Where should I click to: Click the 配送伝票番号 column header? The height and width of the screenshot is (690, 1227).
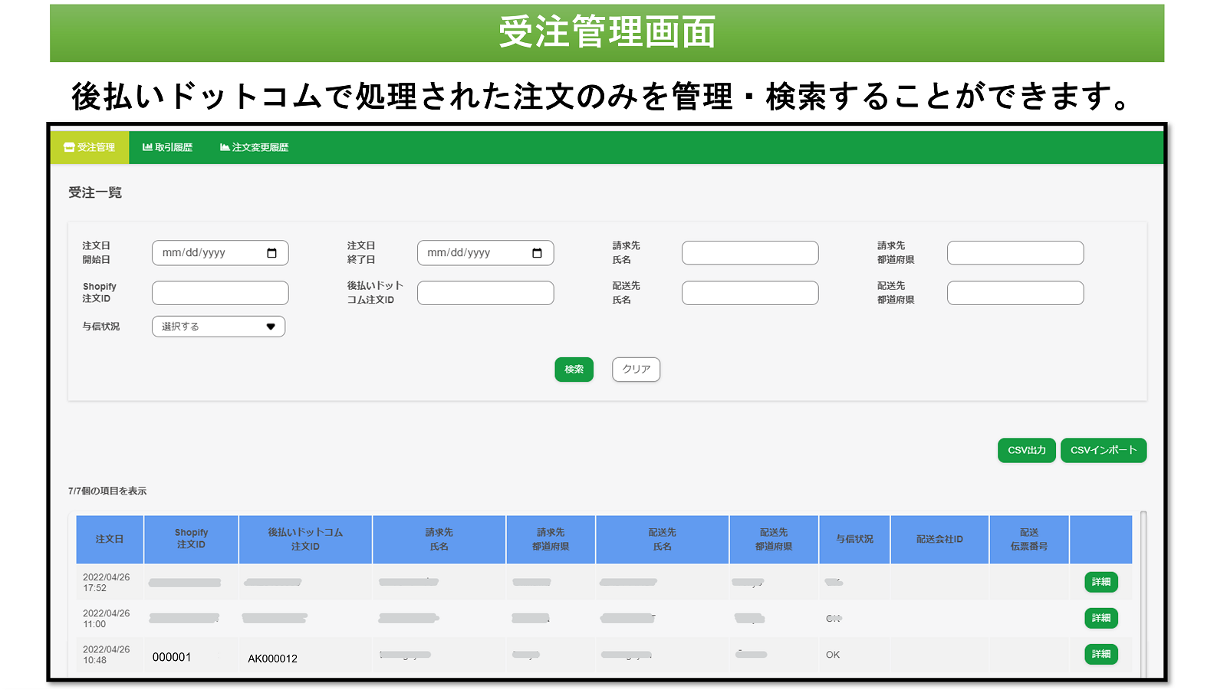[1029, 539]
